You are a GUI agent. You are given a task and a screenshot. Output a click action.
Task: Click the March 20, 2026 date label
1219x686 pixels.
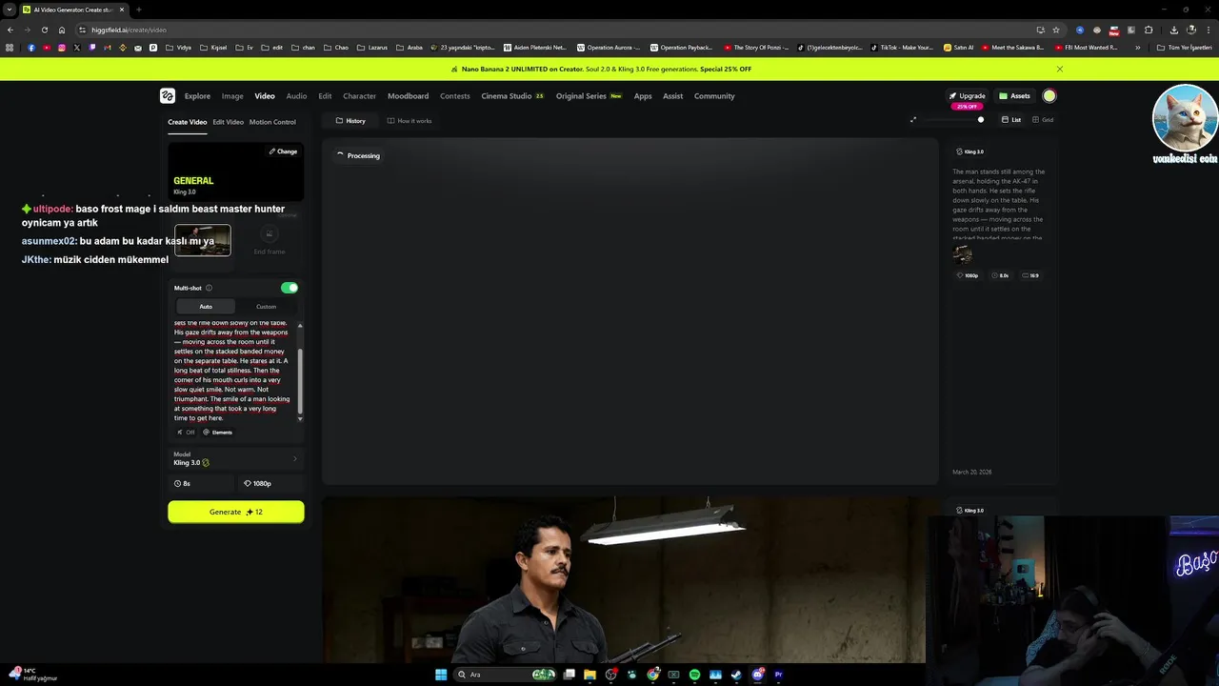(971, 472)
